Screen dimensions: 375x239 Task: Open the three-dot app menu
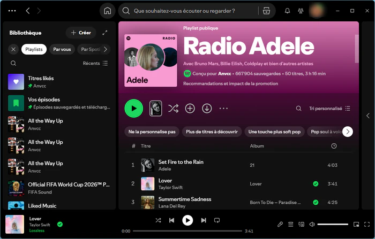[x=12, y=11]
